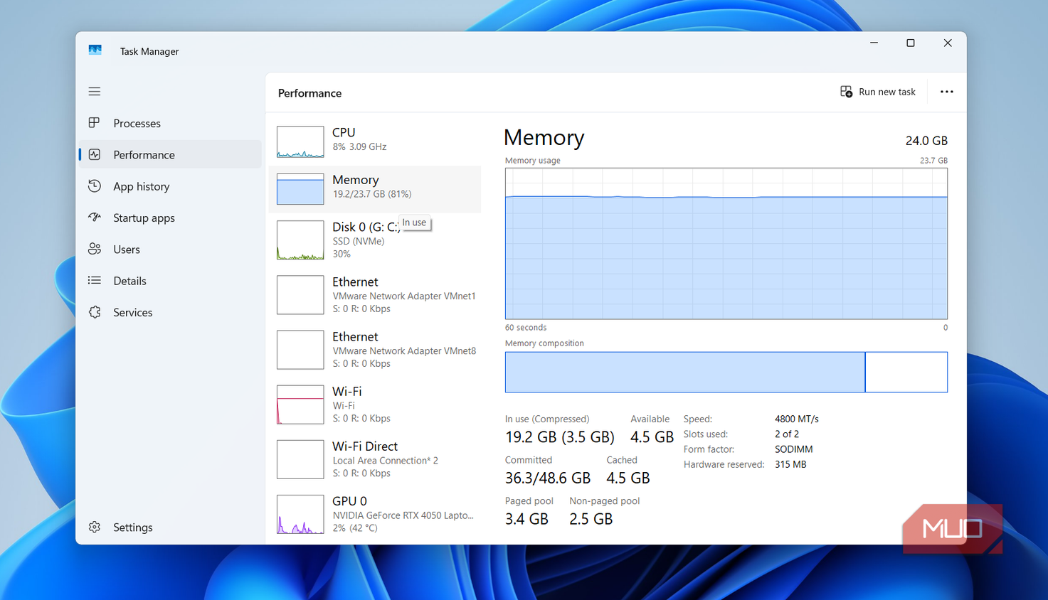Click the In use portion of memory composition bar
Screen dimensions: 1048x600
point(685,372)
